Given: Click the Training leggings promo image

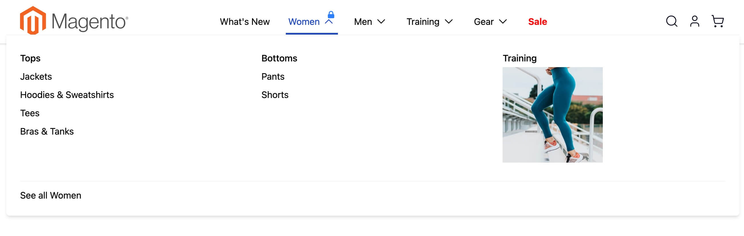Looking at the screenshot, I should point(552,115).
